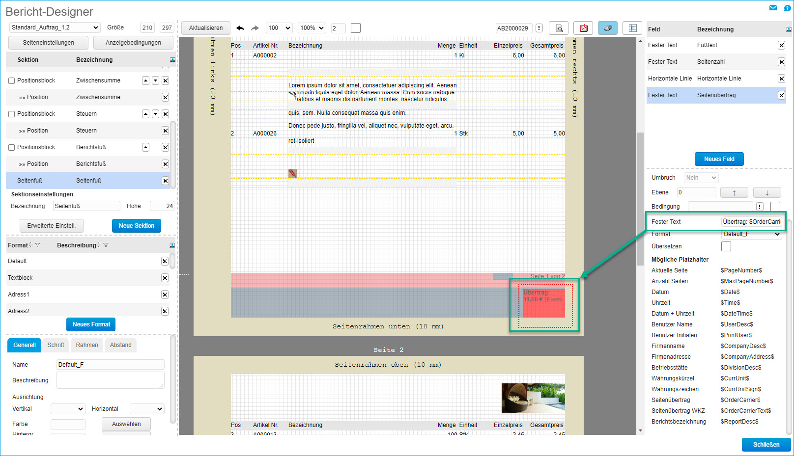Image resolution: width=794 pixels, height=456 pixels.
Task: Click the Neues Feld button
Action: (719, 159)
